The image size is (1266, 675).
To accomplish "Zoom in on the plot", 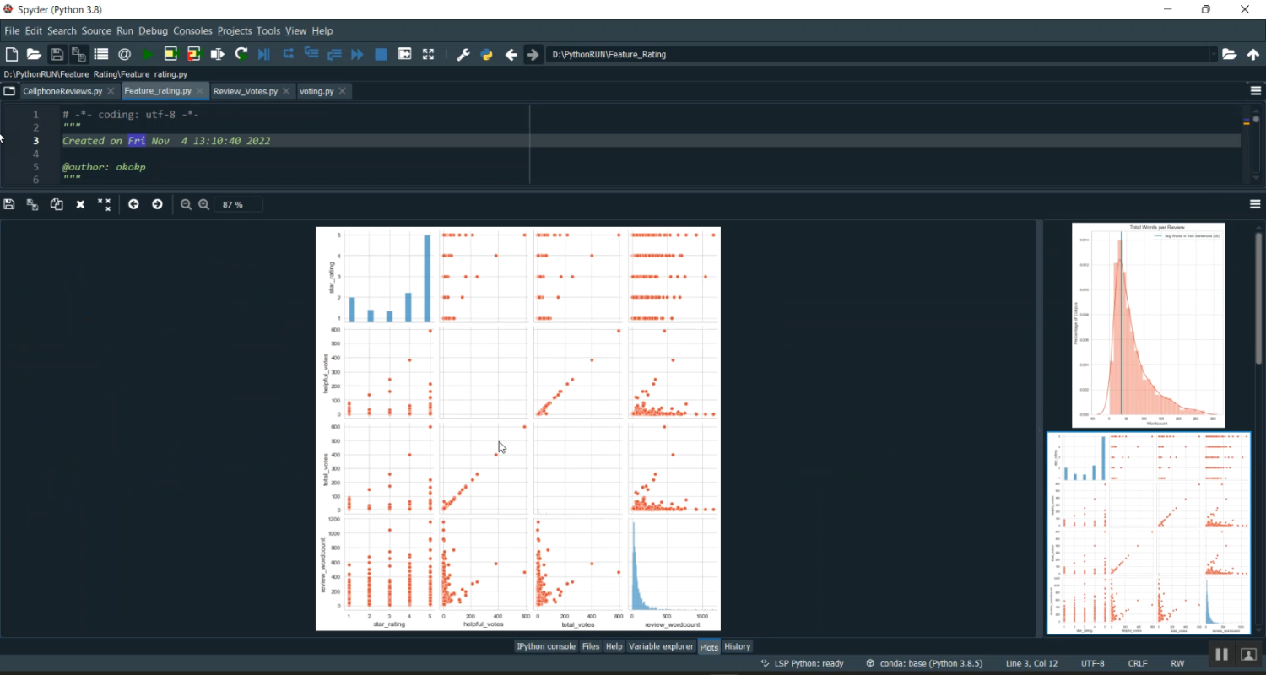I will [x=203, y=204].
